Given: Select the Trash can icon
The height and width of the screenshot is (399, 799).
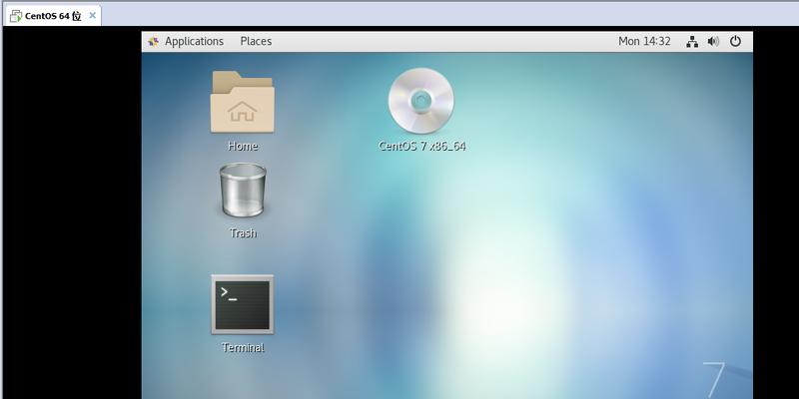Looking at the screenshot, I should coord(243,191).
